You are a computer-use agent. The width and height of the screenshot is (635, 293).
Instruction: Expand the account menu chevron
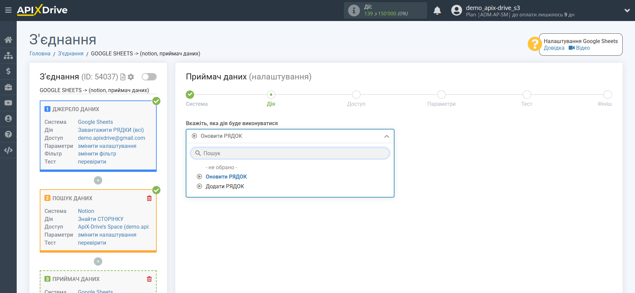(627, 11)
